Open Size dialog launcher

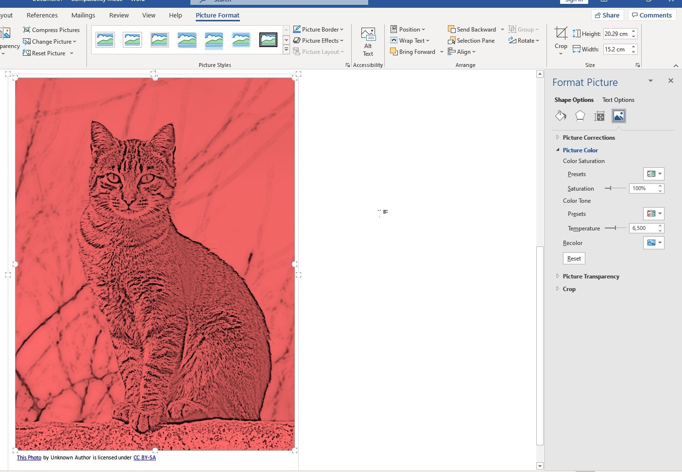(638, 65)
